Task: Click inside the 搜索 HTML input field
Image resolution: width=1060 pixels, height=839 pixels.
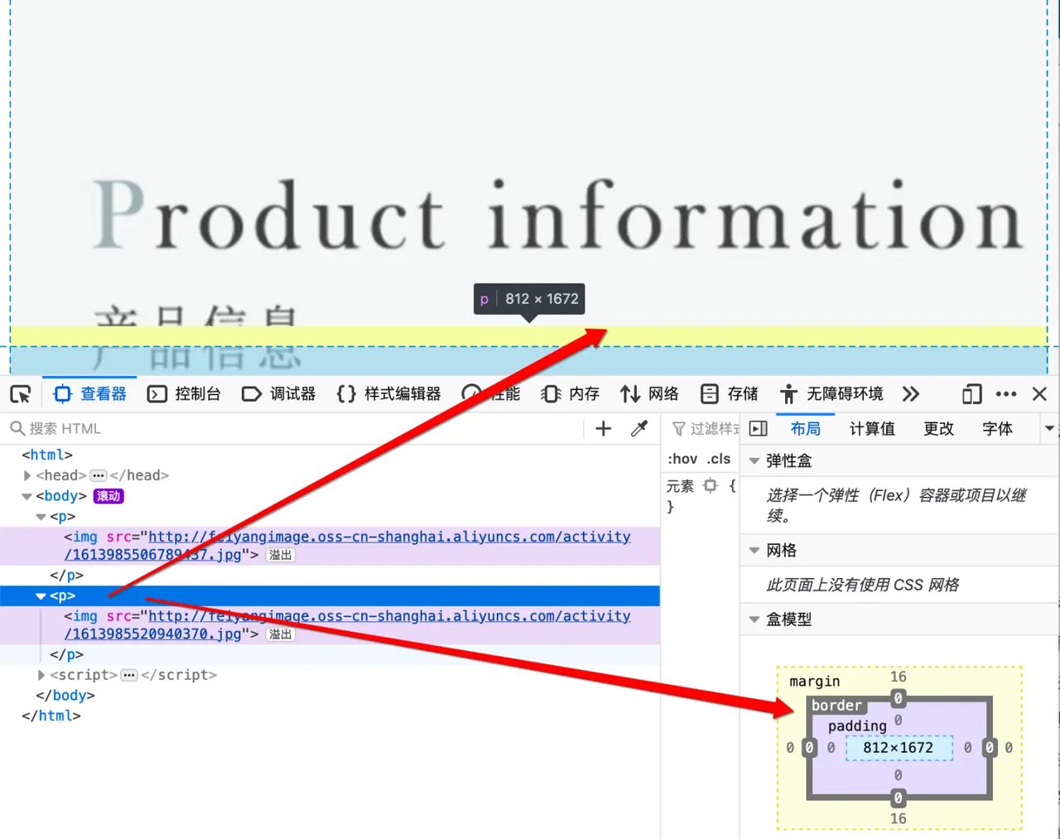Action: click(x=124, y=428)
